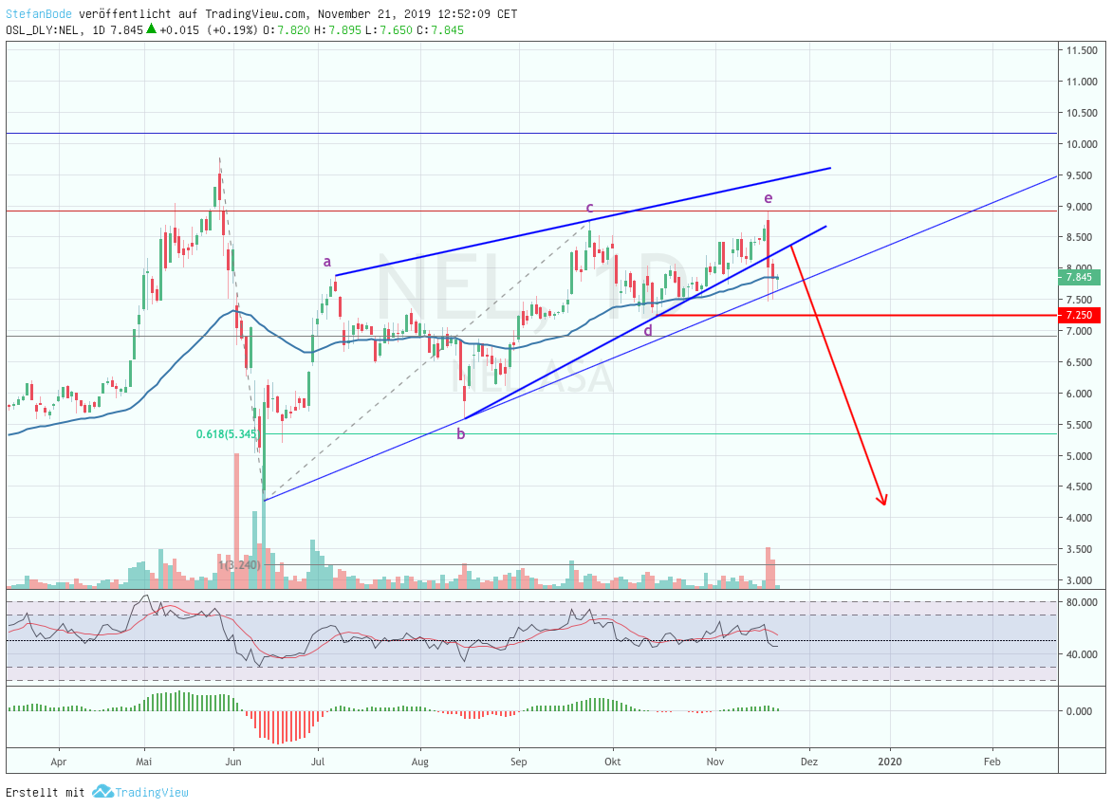Click the StefanBode author name
This screenshot has width=1112, height=808.
coord(39,14)
